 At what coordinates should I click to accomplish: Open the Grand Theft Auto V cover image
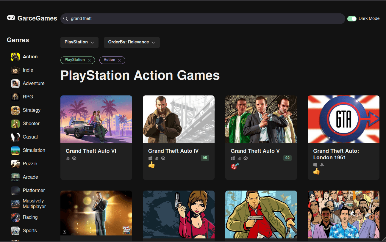261,119
